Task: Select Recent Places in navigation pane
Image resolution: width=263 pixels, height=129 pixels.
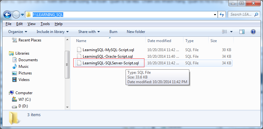Action: coord(30,40)
